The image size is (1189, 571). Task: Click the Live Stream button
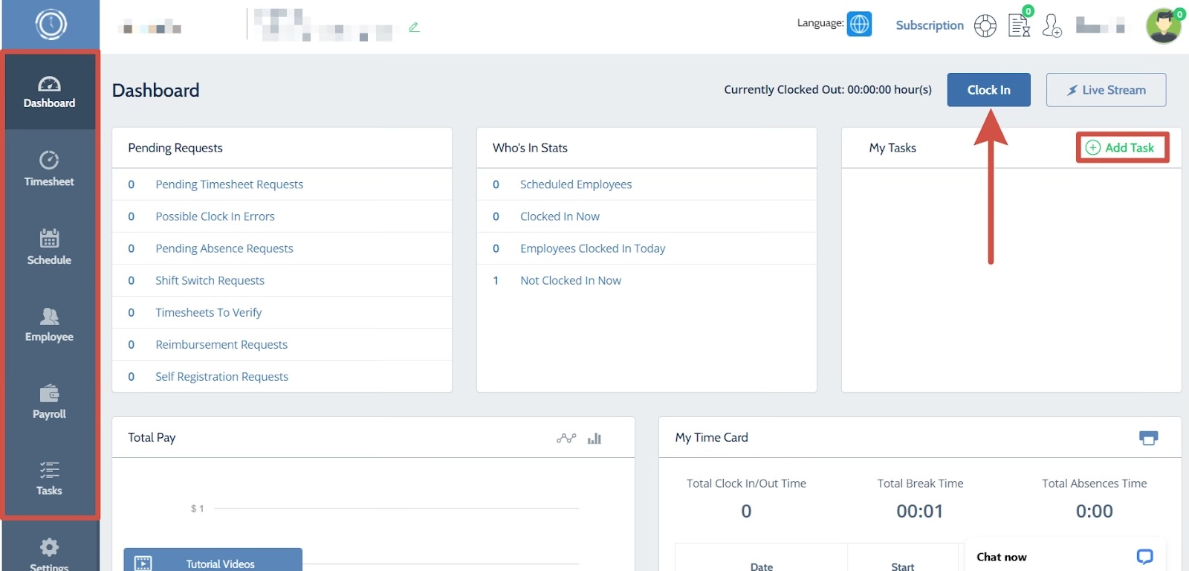pyautogui.click(x=1106, y=90)
